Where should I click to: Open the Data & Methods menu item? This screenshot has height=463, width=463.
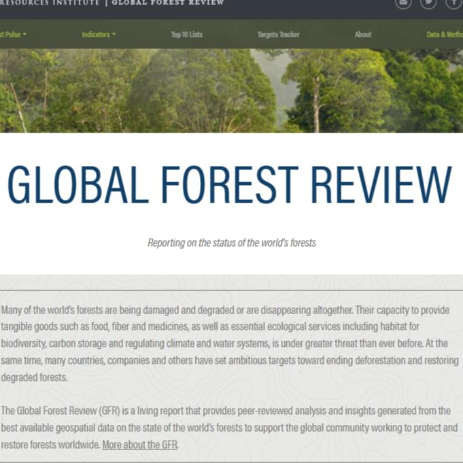point(444,34)
